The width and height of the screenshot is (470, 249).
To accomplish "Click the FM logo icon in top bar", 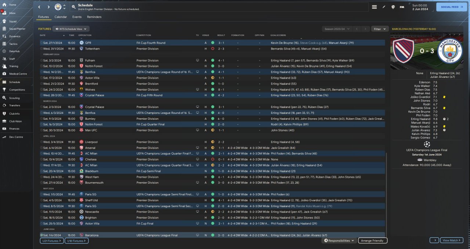I will [402, 7].
